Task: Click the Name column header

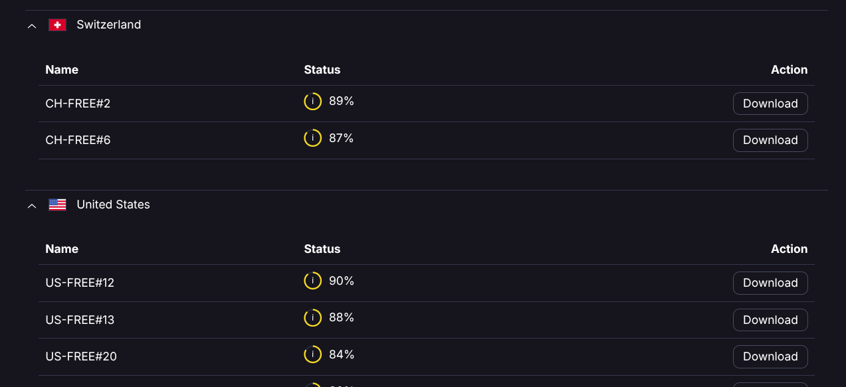Action: [61, 70]
